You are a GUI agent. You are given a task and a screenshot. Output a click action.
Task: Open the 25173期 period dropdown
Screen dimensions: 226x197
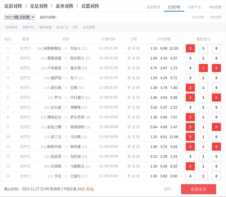[20, 17]
